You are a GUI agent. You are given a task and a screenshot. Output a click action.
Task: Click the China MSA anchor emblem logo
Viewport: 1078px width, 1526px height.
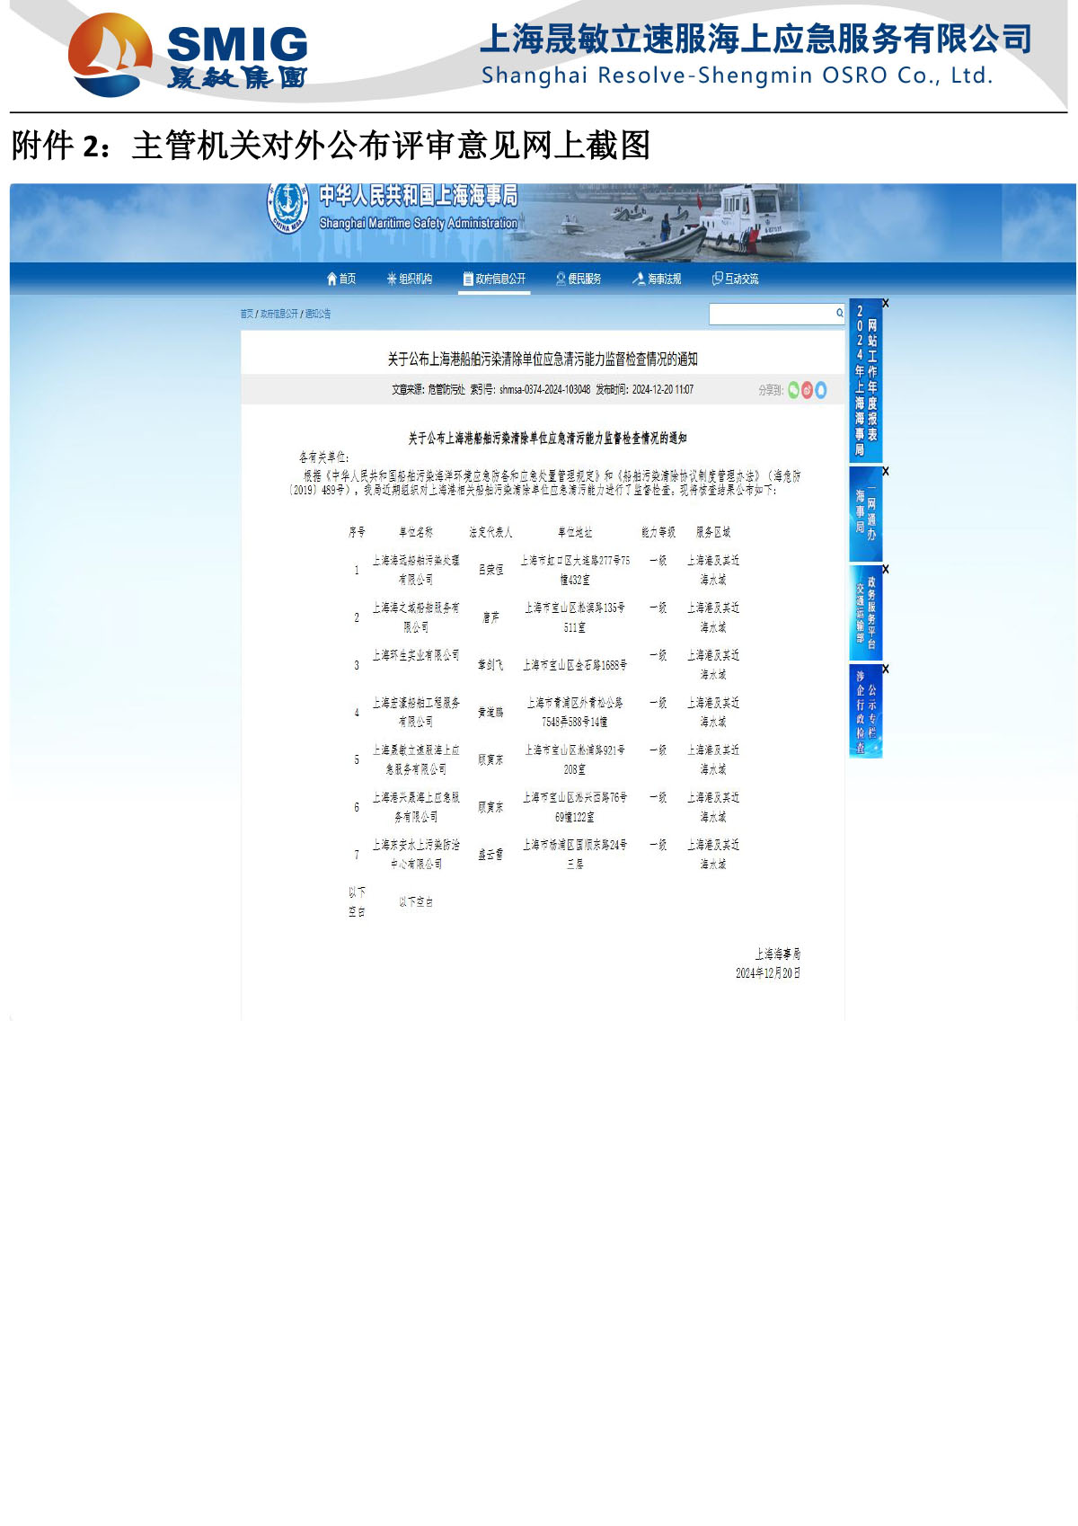coord(287,208)
